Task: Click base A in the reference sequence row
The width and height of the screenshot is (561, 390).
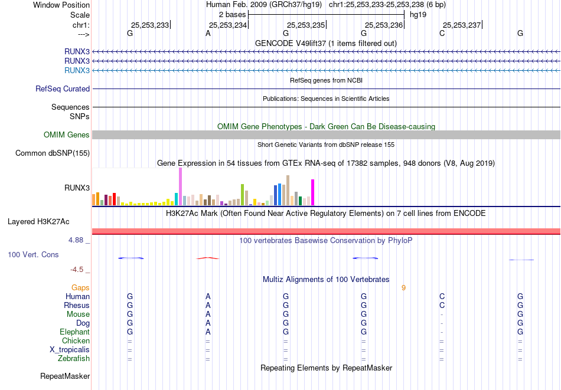Action: (x=208, y=34)
